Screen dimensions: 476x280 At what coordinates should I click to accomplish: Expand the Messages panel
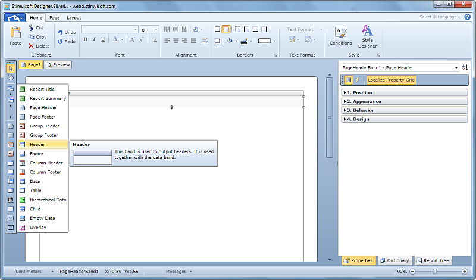tap(179, 272)
